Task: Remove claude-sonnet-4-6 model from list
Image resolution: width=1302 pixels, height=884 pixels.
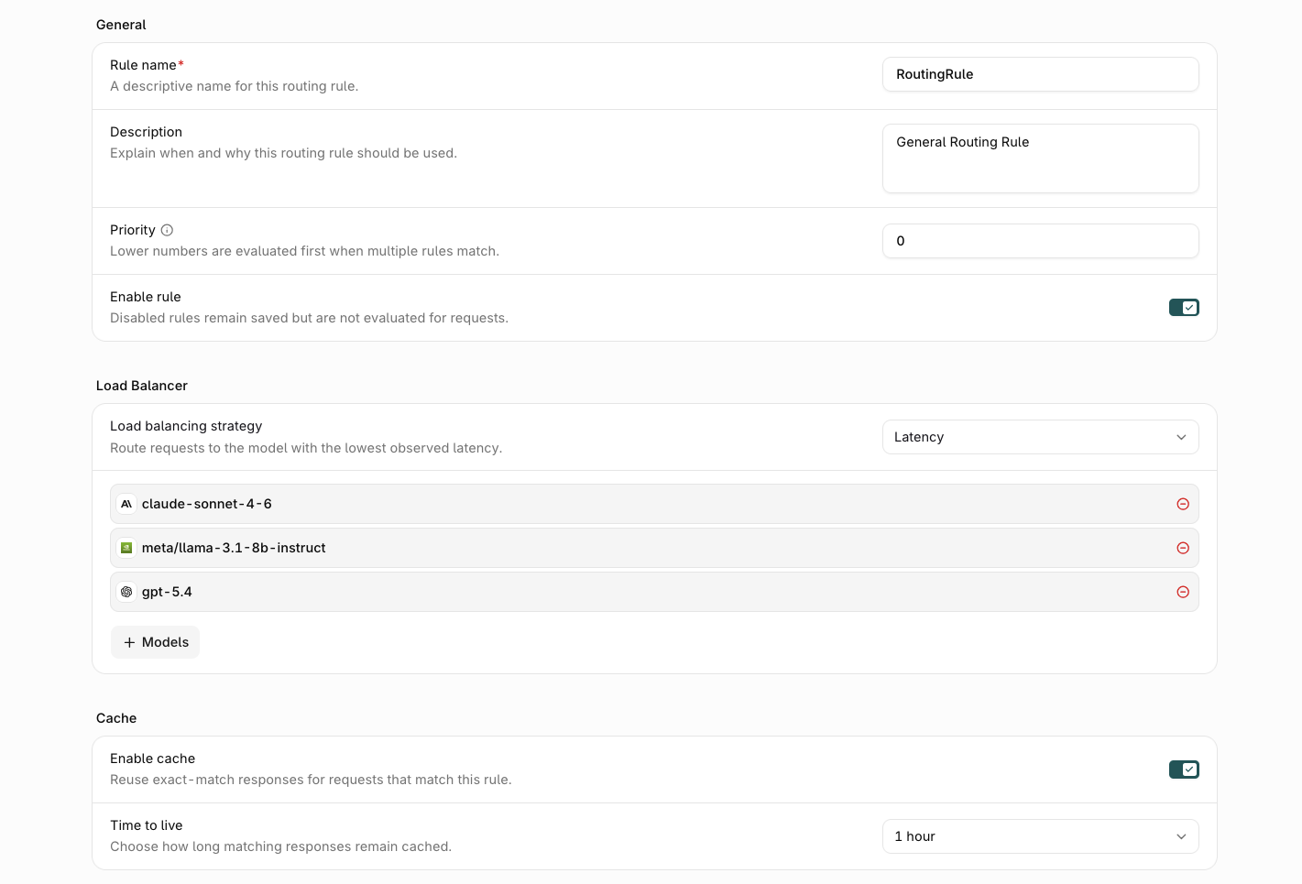Action: (1183, 504)
